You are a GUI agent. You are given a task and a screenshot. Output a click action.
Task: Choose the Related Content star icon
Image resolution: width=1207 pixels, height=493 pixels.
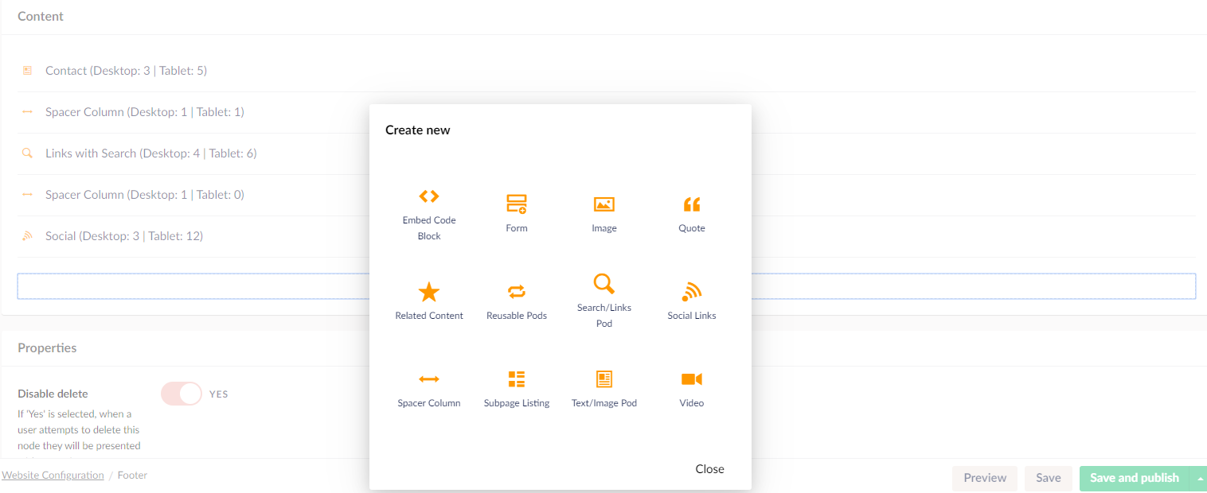[429, 292]
